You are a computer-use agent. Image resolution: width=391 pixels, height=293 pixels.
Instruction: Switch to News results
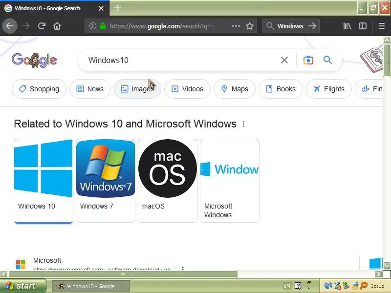[90, 89]
